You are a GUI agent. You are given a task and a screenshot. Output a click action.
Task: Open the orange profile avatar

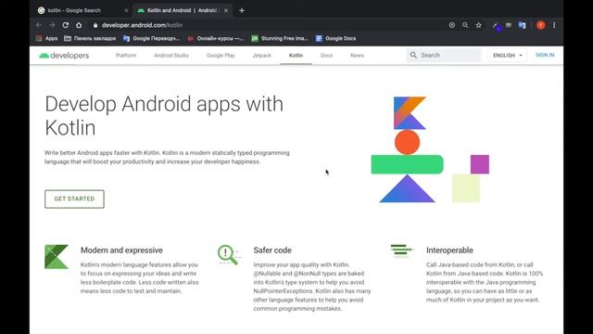point(541,25)
